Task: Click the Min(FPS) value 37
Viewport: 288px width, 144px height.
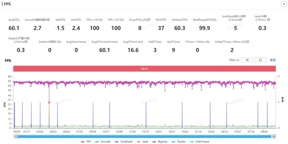Action: click(x=161, y=28)
